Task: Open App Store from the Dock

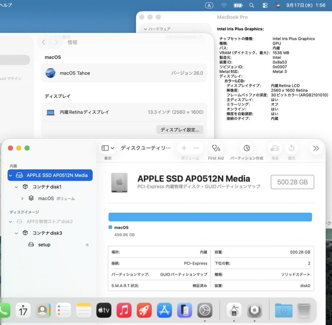Action: [165, 310]
